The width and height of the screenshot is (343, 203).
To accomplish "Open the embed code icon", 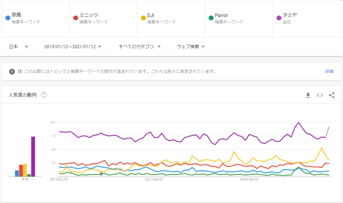I will tap(320, 95).
